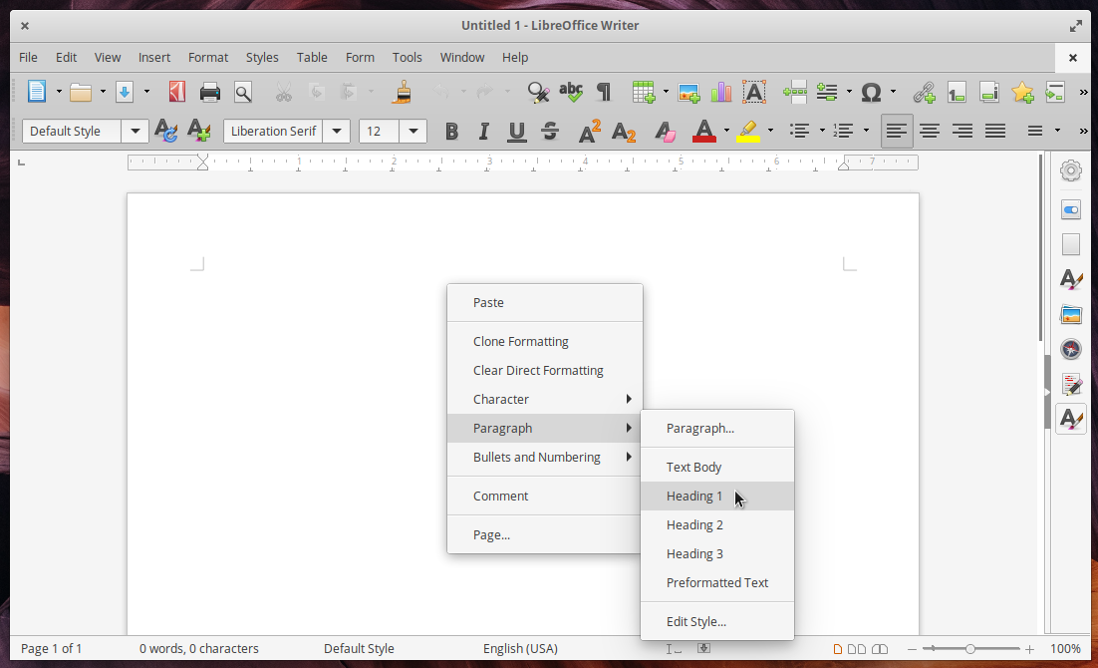Insert a chart into the document
Viewport: 1098px width, 668px height.
(721, 91)
